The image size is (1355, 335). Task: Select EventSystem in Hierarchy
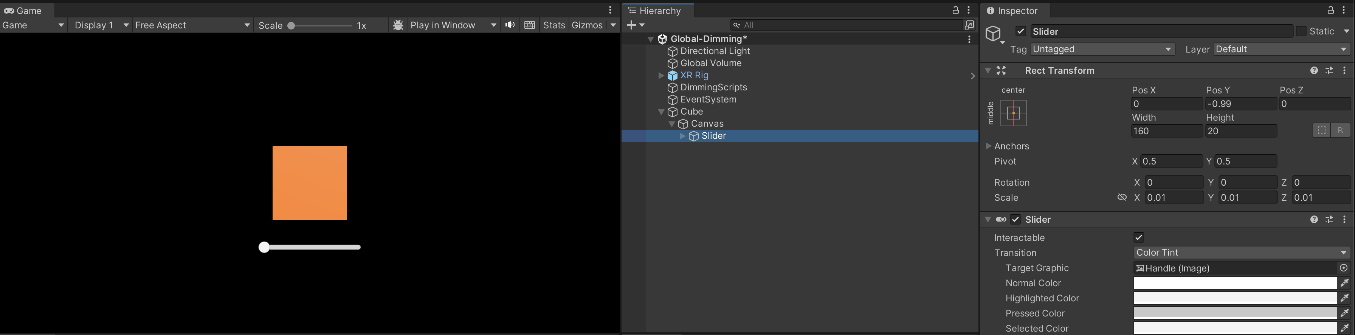pos(708,99)
